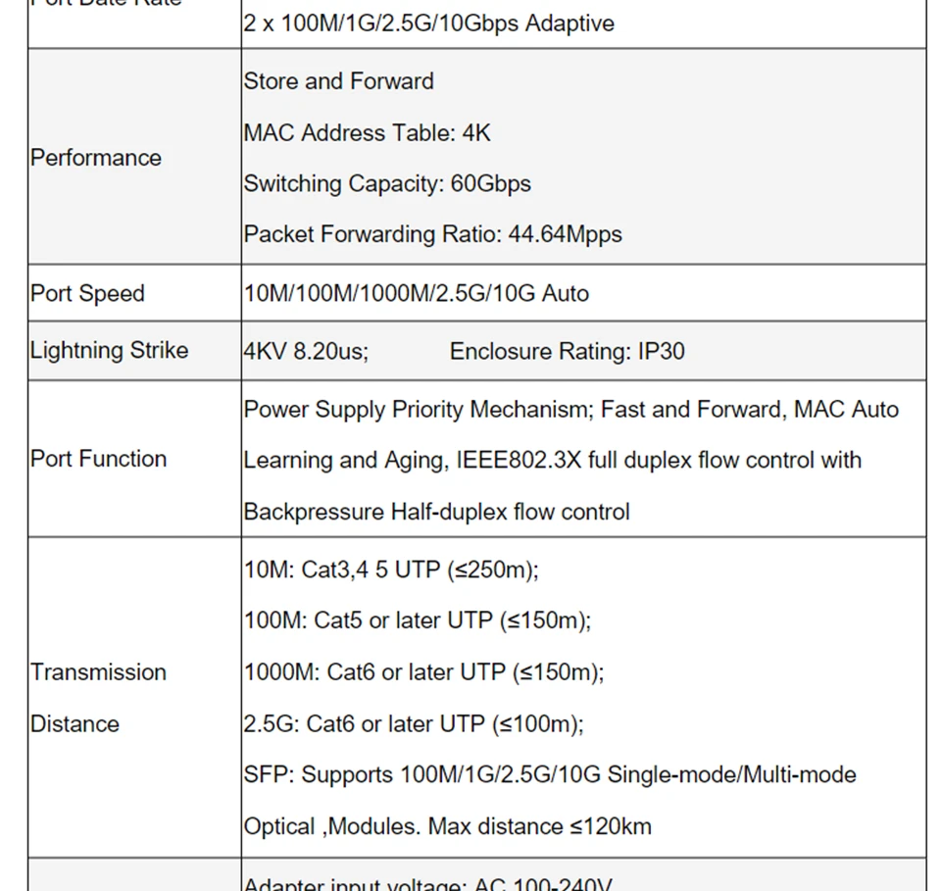Click the Power Supply Priority Mechanism line
This screenshot has width=941, height=891.
(x=570, y=410)
